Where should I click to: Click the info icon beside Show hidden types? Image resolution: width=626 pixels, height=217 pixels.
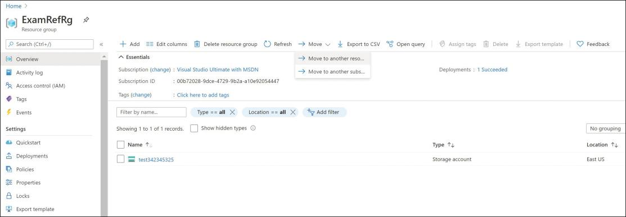(253, 128)
